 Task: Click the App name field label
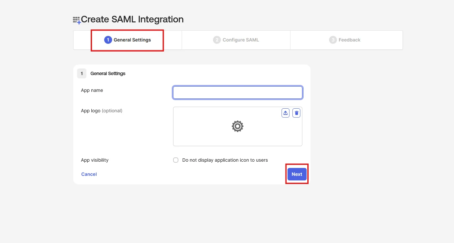click(92, 90)
